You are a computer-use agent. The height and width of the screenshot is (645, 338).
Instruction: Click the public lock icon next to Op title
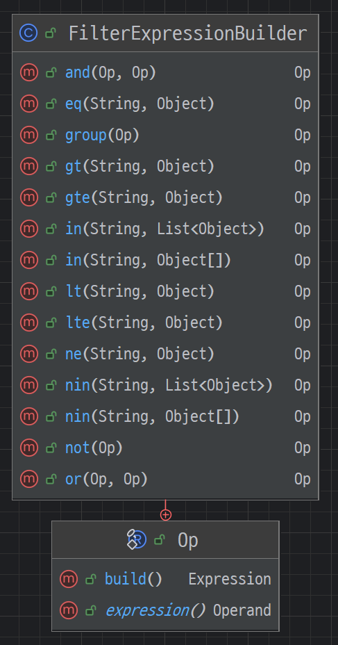(x=160, y=539)
